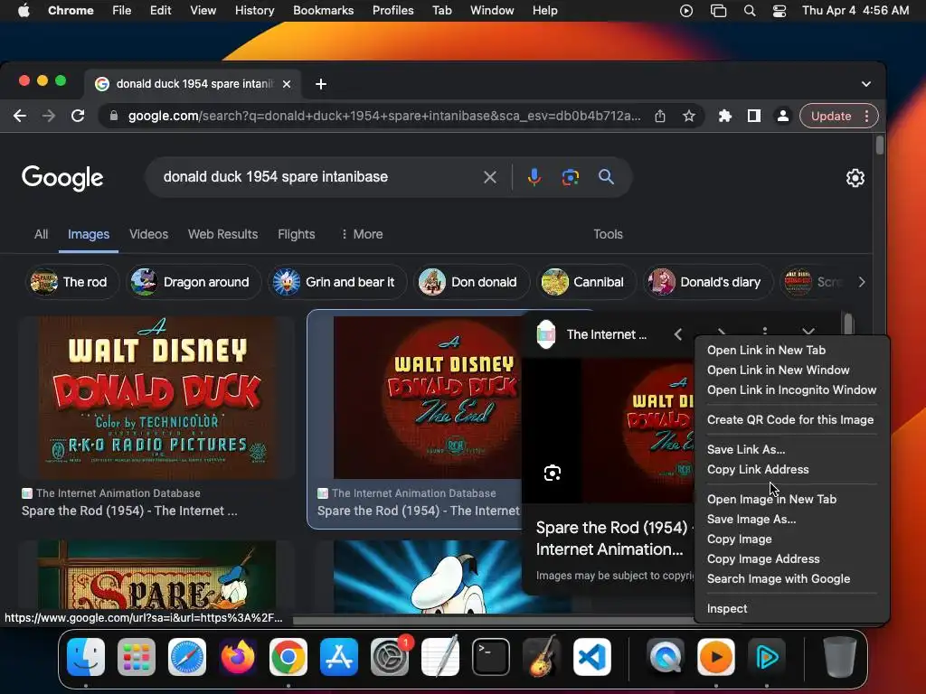Image resolution: width=926 pixels, height=694 pixels.
Task: Reload the page with the refresh icon
Action: click(x=78, y=116)
